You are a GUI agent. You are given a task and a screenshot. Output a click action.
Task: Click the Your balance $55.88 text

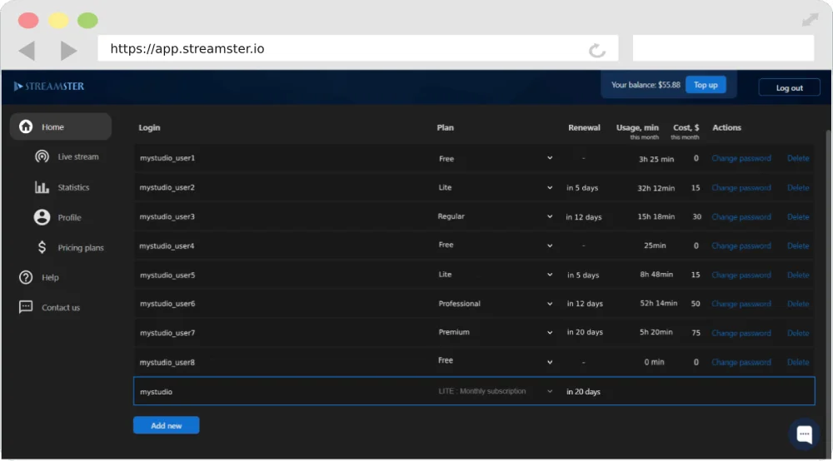(x=646, y=85)
